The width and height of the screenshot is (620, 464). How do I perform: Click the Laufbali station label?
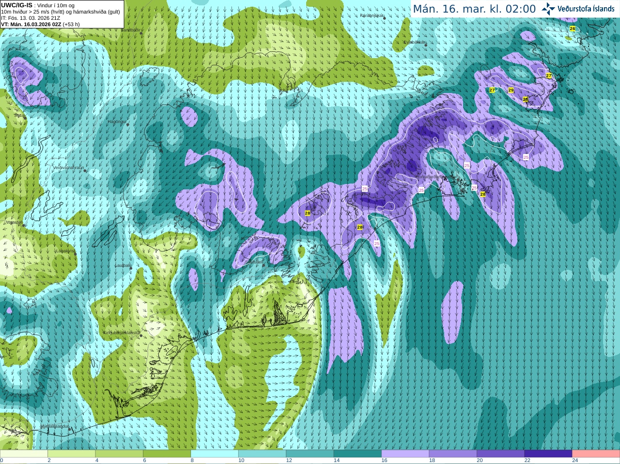pyautogui.click(x=123, y=265)
